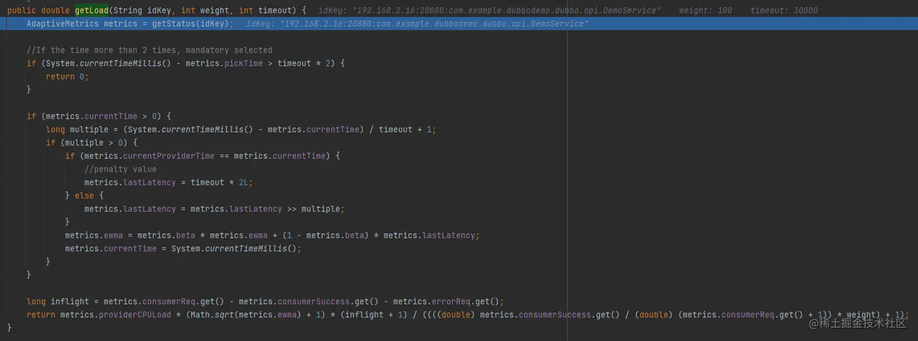This screenshot has height=341, width=918.
Task: Select the AdaptiveMetrics type name
Action: coord(63,24)
